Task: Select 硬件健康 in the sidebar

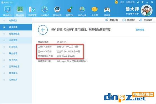Action: coord(16,27)
